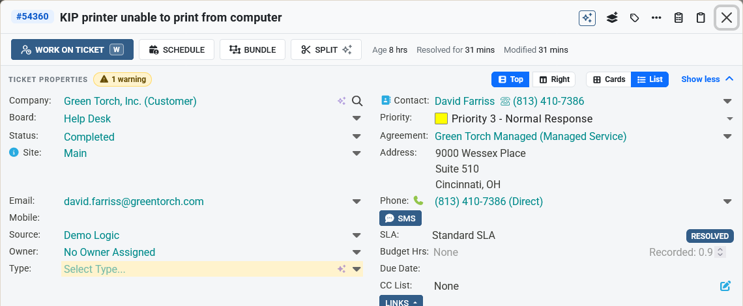Viewport: 743px width, 306px height.
Task: Click the Schedule button
Action: 177,49
